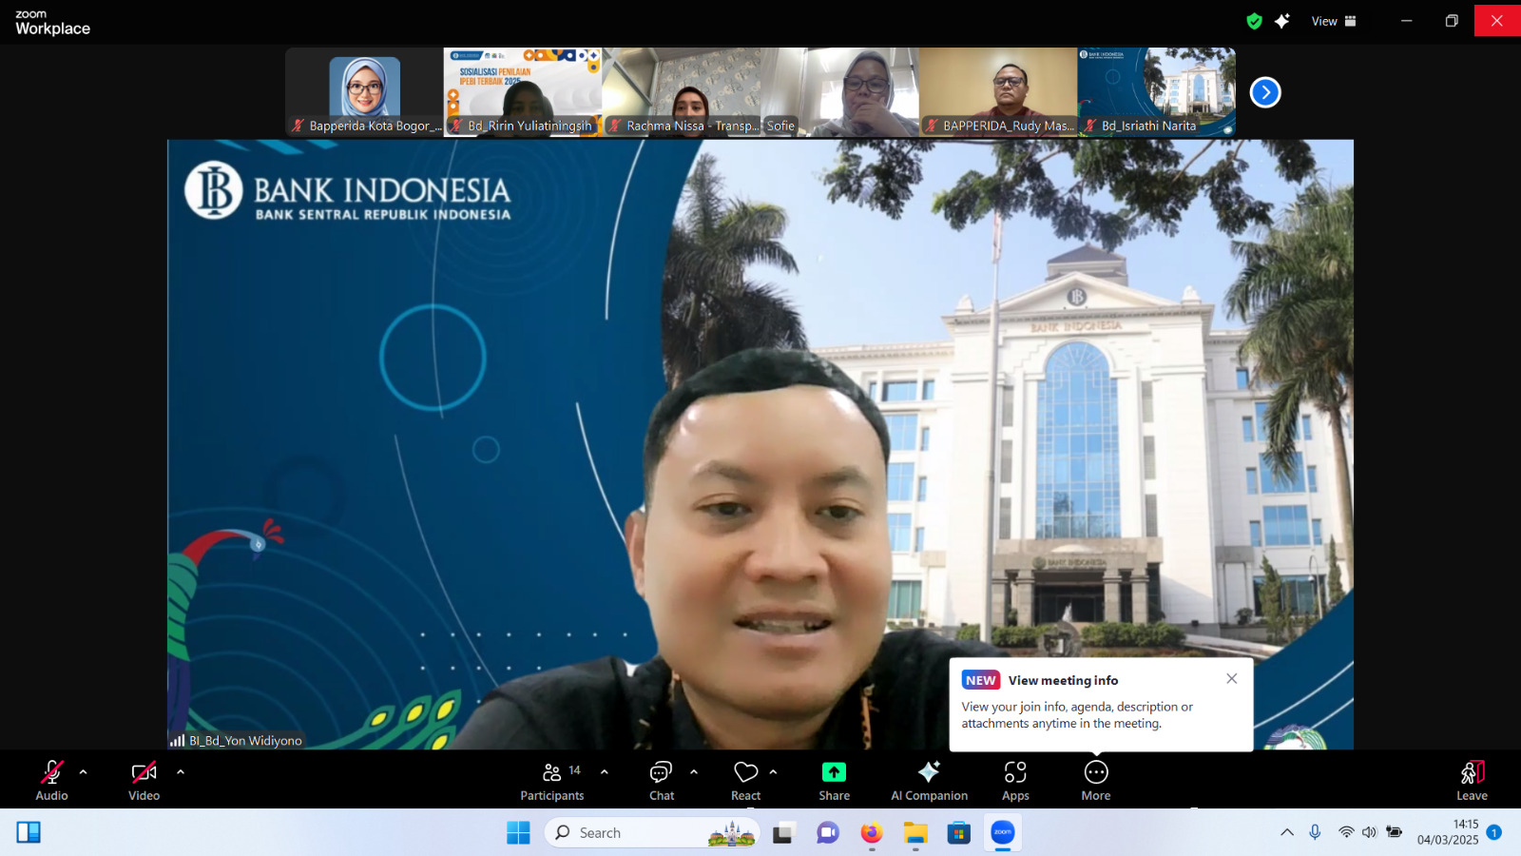Select Rachma Nissa participant thumbnail

(681, 91)
